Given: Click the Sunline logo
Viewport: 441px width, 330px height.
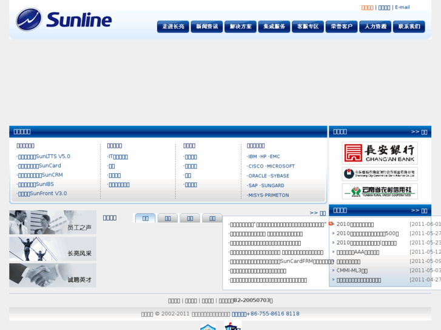Looking at the screenshot, I should [x=64, y=20].
